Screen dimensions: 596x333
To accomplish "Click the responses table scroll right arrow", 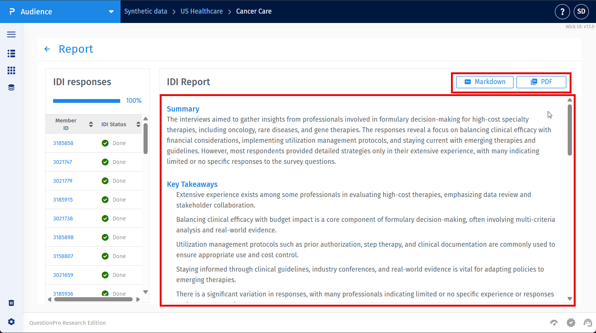I will pyautogui.click(x=138, y=299).
